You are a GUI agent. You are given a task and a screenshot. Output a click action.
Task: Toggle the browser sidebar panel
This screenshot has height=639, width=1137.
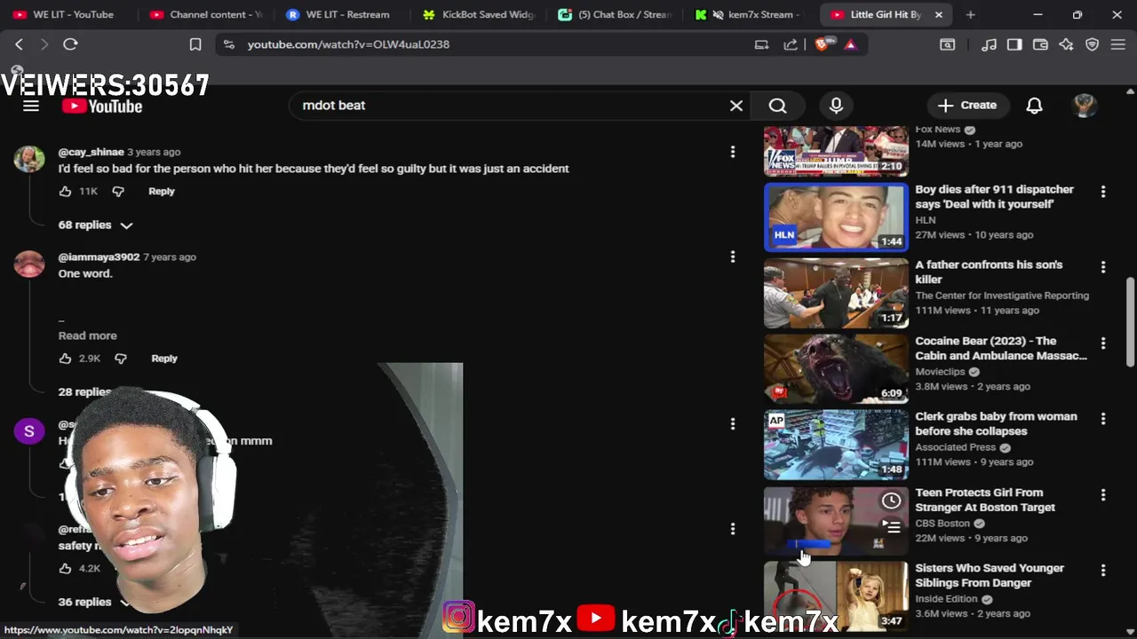point(1014,44)
